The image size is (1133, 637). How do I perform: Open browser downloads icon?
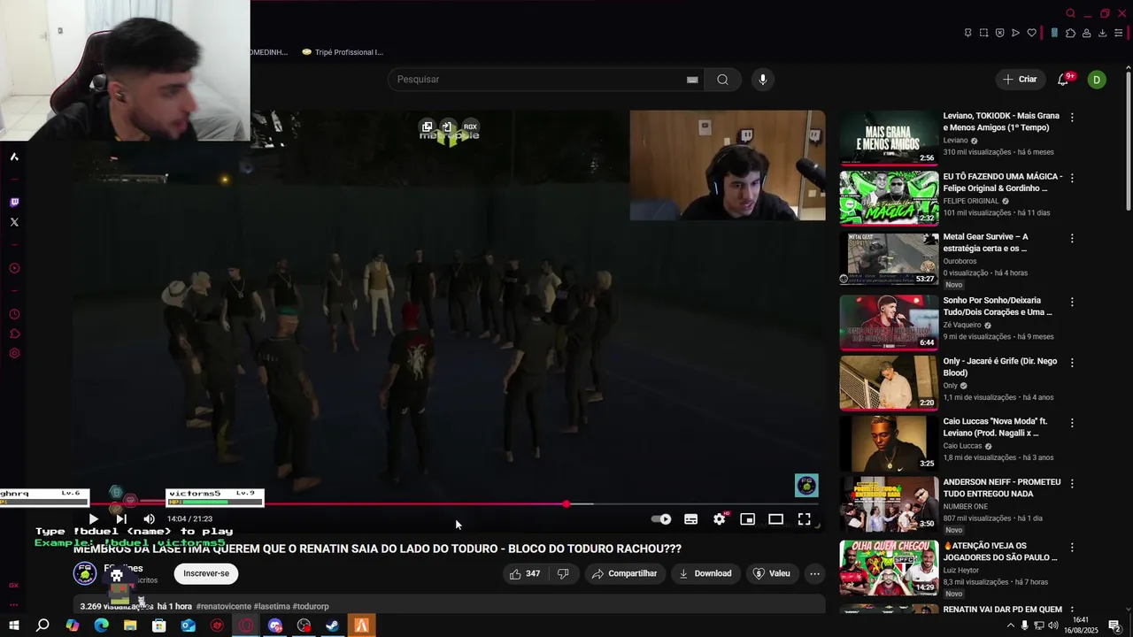(x=1102, y=33)
